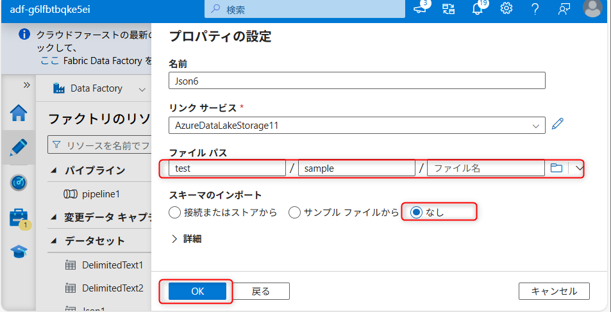This screenshot has height=312, width=611.
Task: Open the Learning center graduation cap icon
Action: click(x=19, y=252)
